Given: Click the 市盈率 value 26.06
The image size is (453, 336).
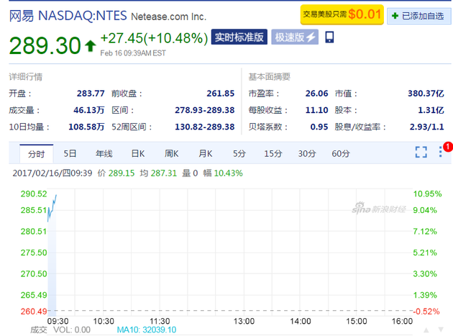Looking at the screenshot, I should tap(316, 94).
